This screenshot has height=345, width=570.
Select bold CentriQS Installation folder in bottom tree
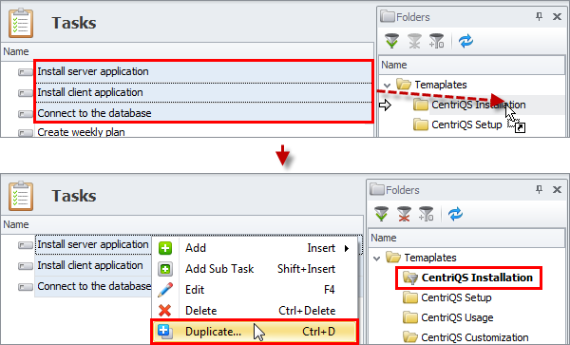pyautogui.click(x=477, y=278)
